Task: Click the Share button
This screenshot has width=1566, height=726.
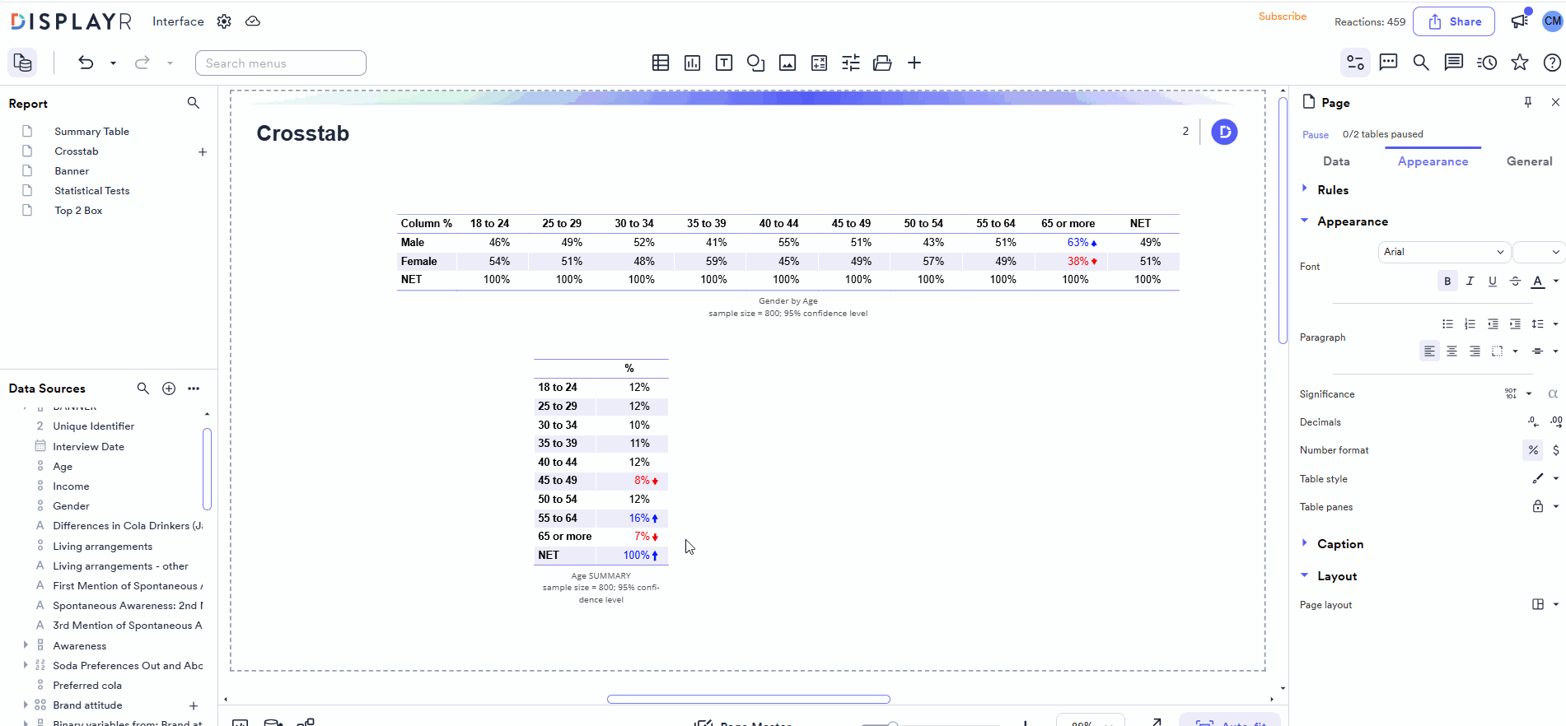Action: (1454, 22)
